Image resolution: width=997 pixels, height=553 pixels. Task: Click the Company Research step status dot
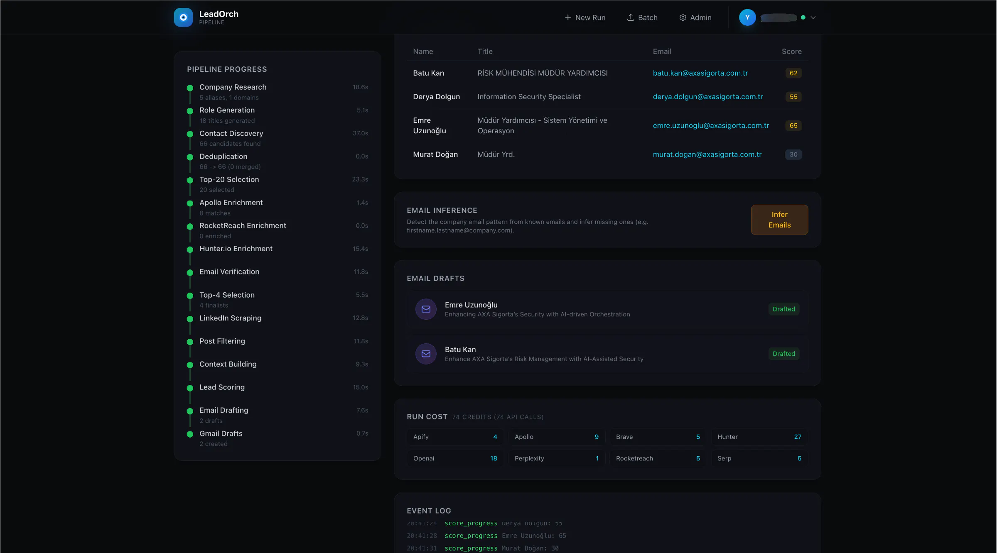[x=190, y=88]
